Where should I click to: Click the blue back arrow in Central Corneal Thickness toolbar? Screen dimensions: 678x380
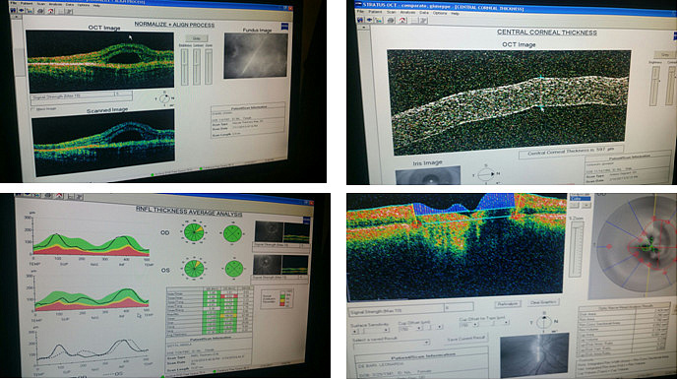point(369,20)
